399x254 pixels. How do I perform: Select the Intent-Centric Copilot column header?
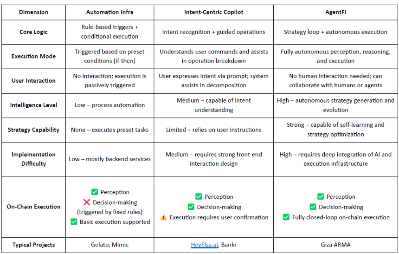(214, 12)
